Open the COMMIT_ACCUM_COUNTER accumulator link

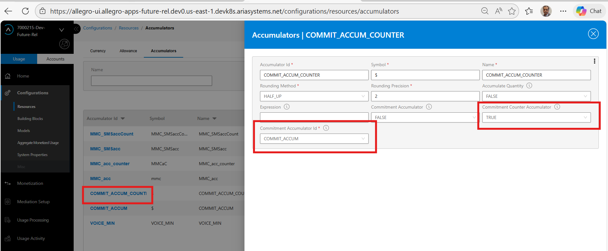click(118, 193)
